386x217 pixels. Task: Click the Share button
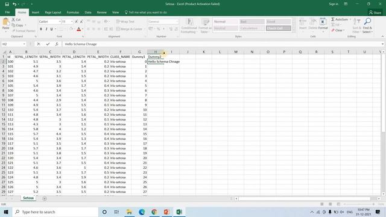(x=375, y=13)
